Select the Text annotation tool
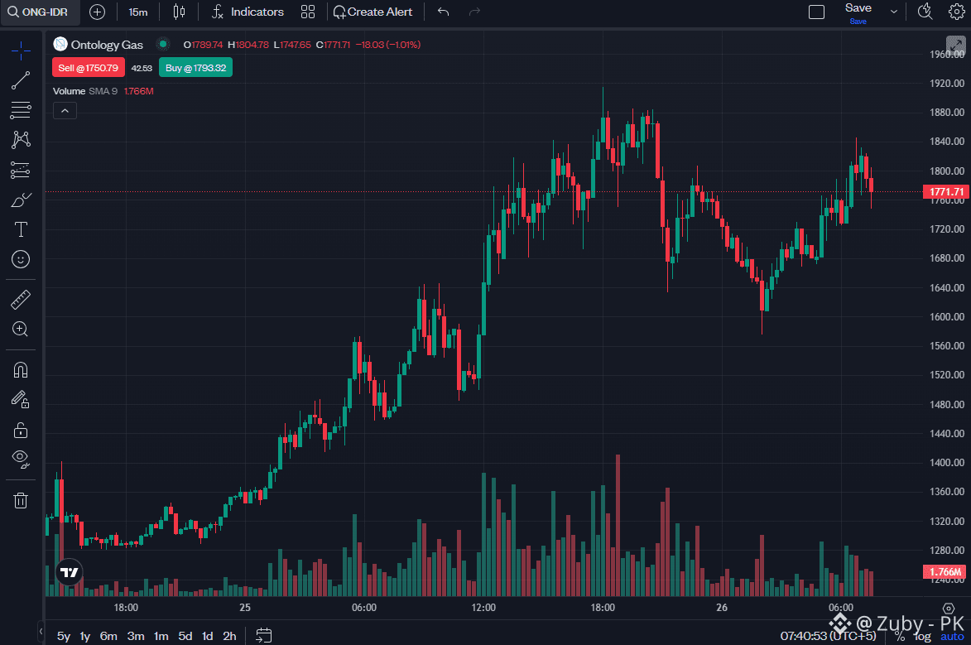The height and width of the screenshot is (645, 971). [x=21, y=229]
